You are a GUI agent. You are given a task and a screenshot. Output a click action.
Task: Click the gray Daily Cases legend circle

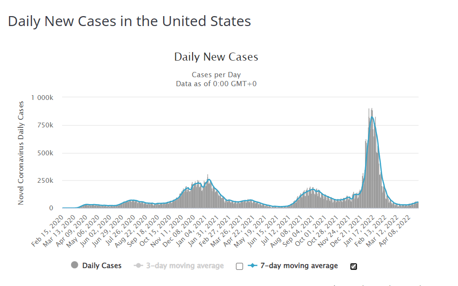click(74, 266)
